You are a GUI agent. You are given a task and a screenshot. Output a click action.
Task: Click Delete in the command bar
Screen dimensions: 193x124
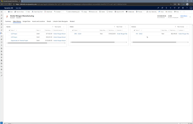pyautogui.click(x=102, y=12)
